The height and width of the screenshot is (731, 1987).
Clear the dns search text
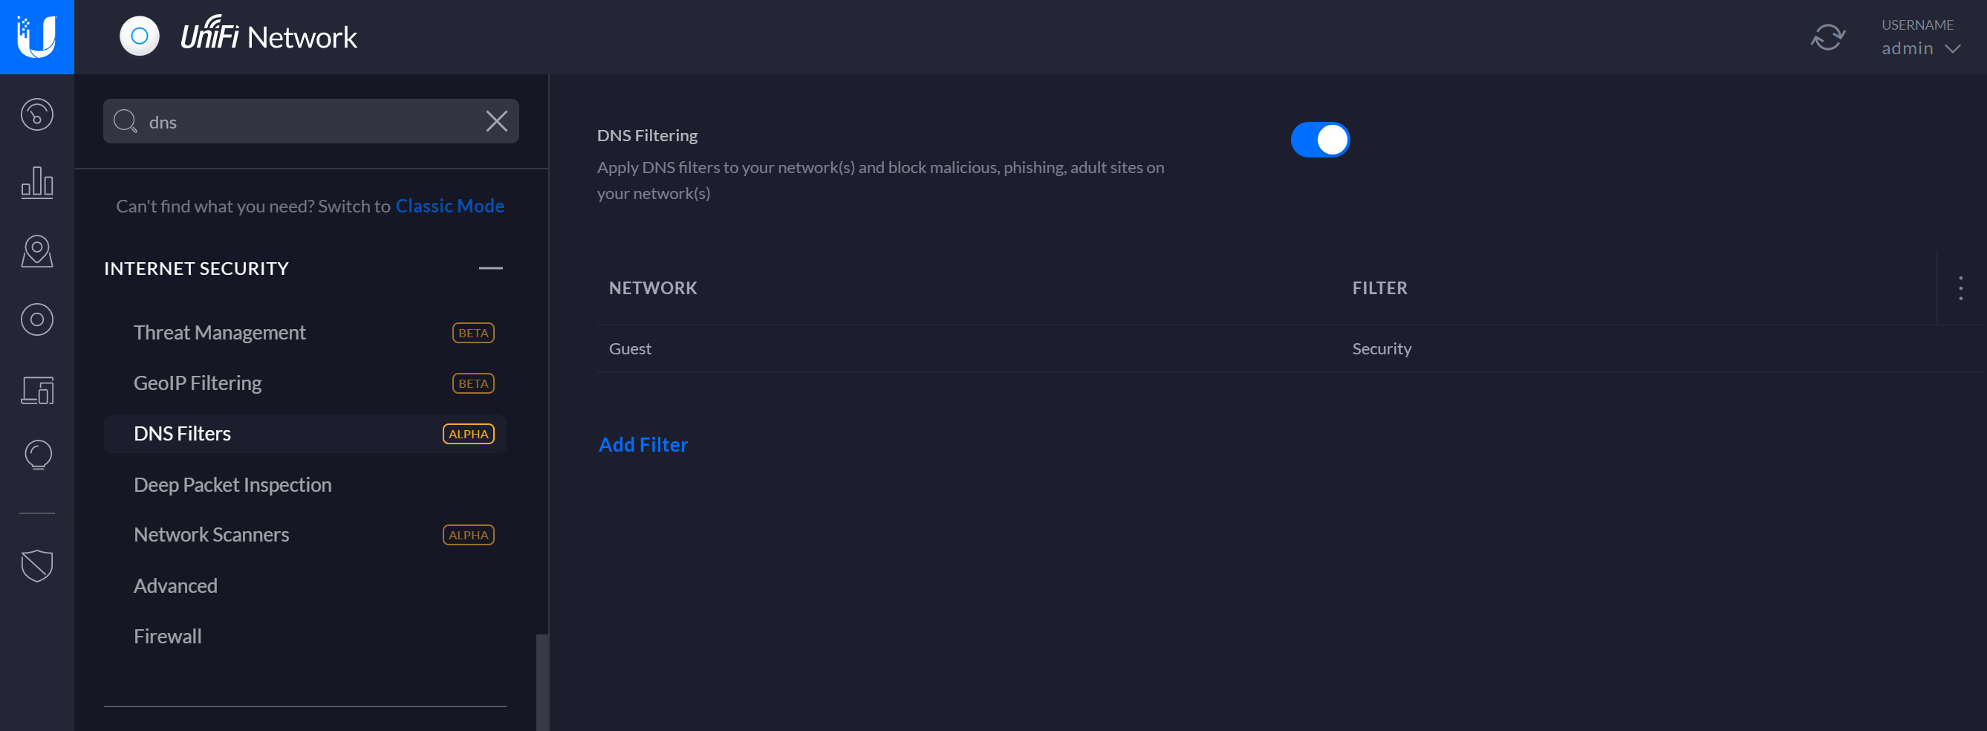497,121
